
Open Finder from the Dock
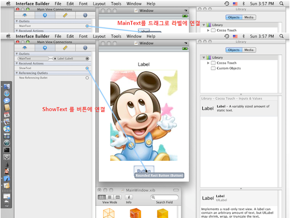pyautogui.click(x=6, y=87)
